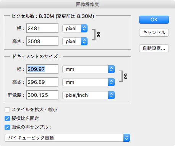175x146 pixels.
Task: Open the document height mm dropdown
Action: (x=88, y=82)
